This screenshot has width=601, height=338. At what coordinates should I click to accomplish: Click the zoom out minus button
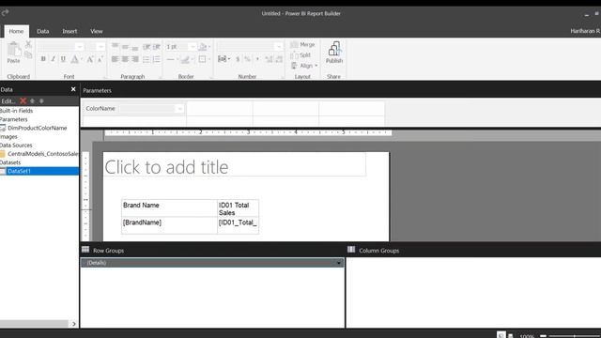(x=543, y=336)
